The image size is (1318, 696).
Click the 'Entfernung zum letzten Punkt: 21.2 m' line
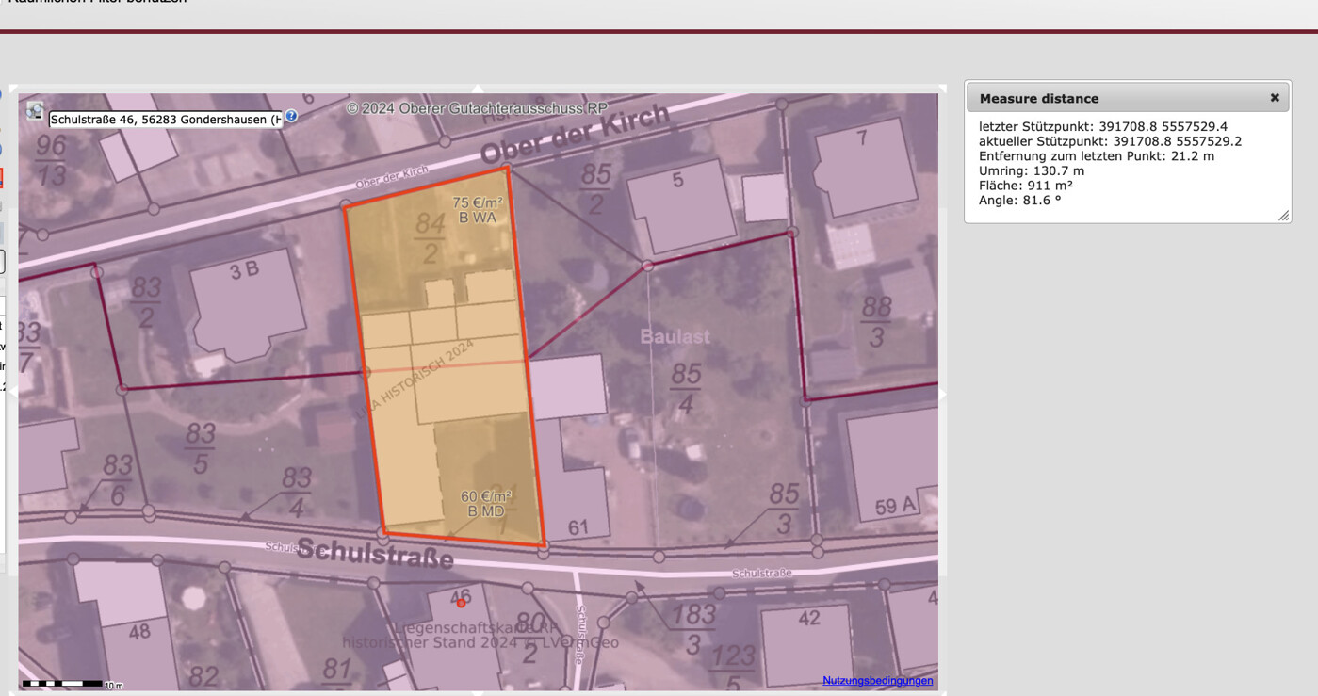click(x=1097, y=156)
